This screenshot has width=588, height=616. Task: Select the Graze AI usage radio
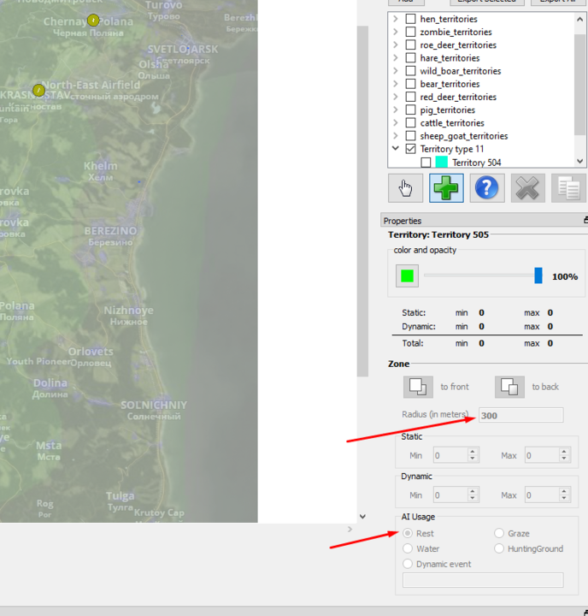click(499, 533)
